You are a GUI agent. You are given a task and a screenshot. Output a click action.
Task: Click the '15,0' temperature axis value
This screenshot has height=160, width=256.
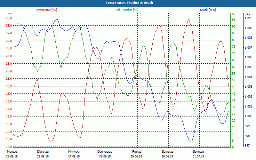[x=9, y=124]
